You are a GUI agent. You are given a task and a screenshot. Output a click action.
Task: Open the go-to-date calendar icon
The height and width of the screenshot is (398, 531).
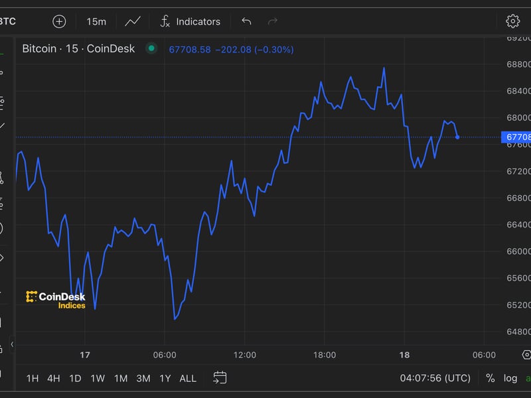point(220,377)
